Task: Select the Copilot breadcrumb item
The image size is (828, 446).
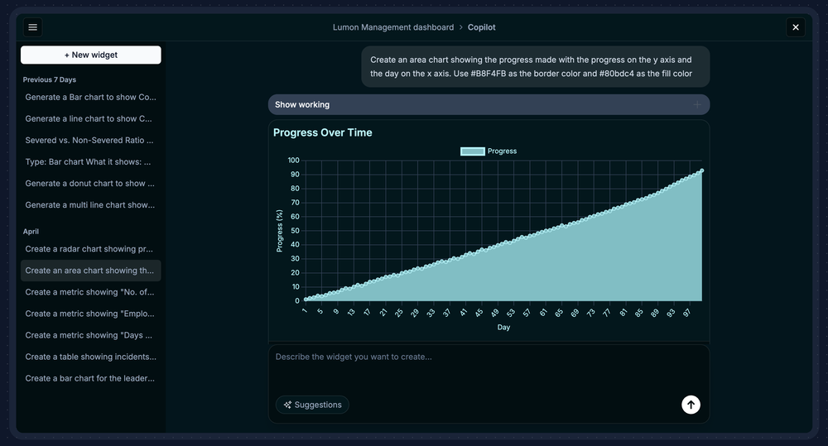Action: pos(481,27)
